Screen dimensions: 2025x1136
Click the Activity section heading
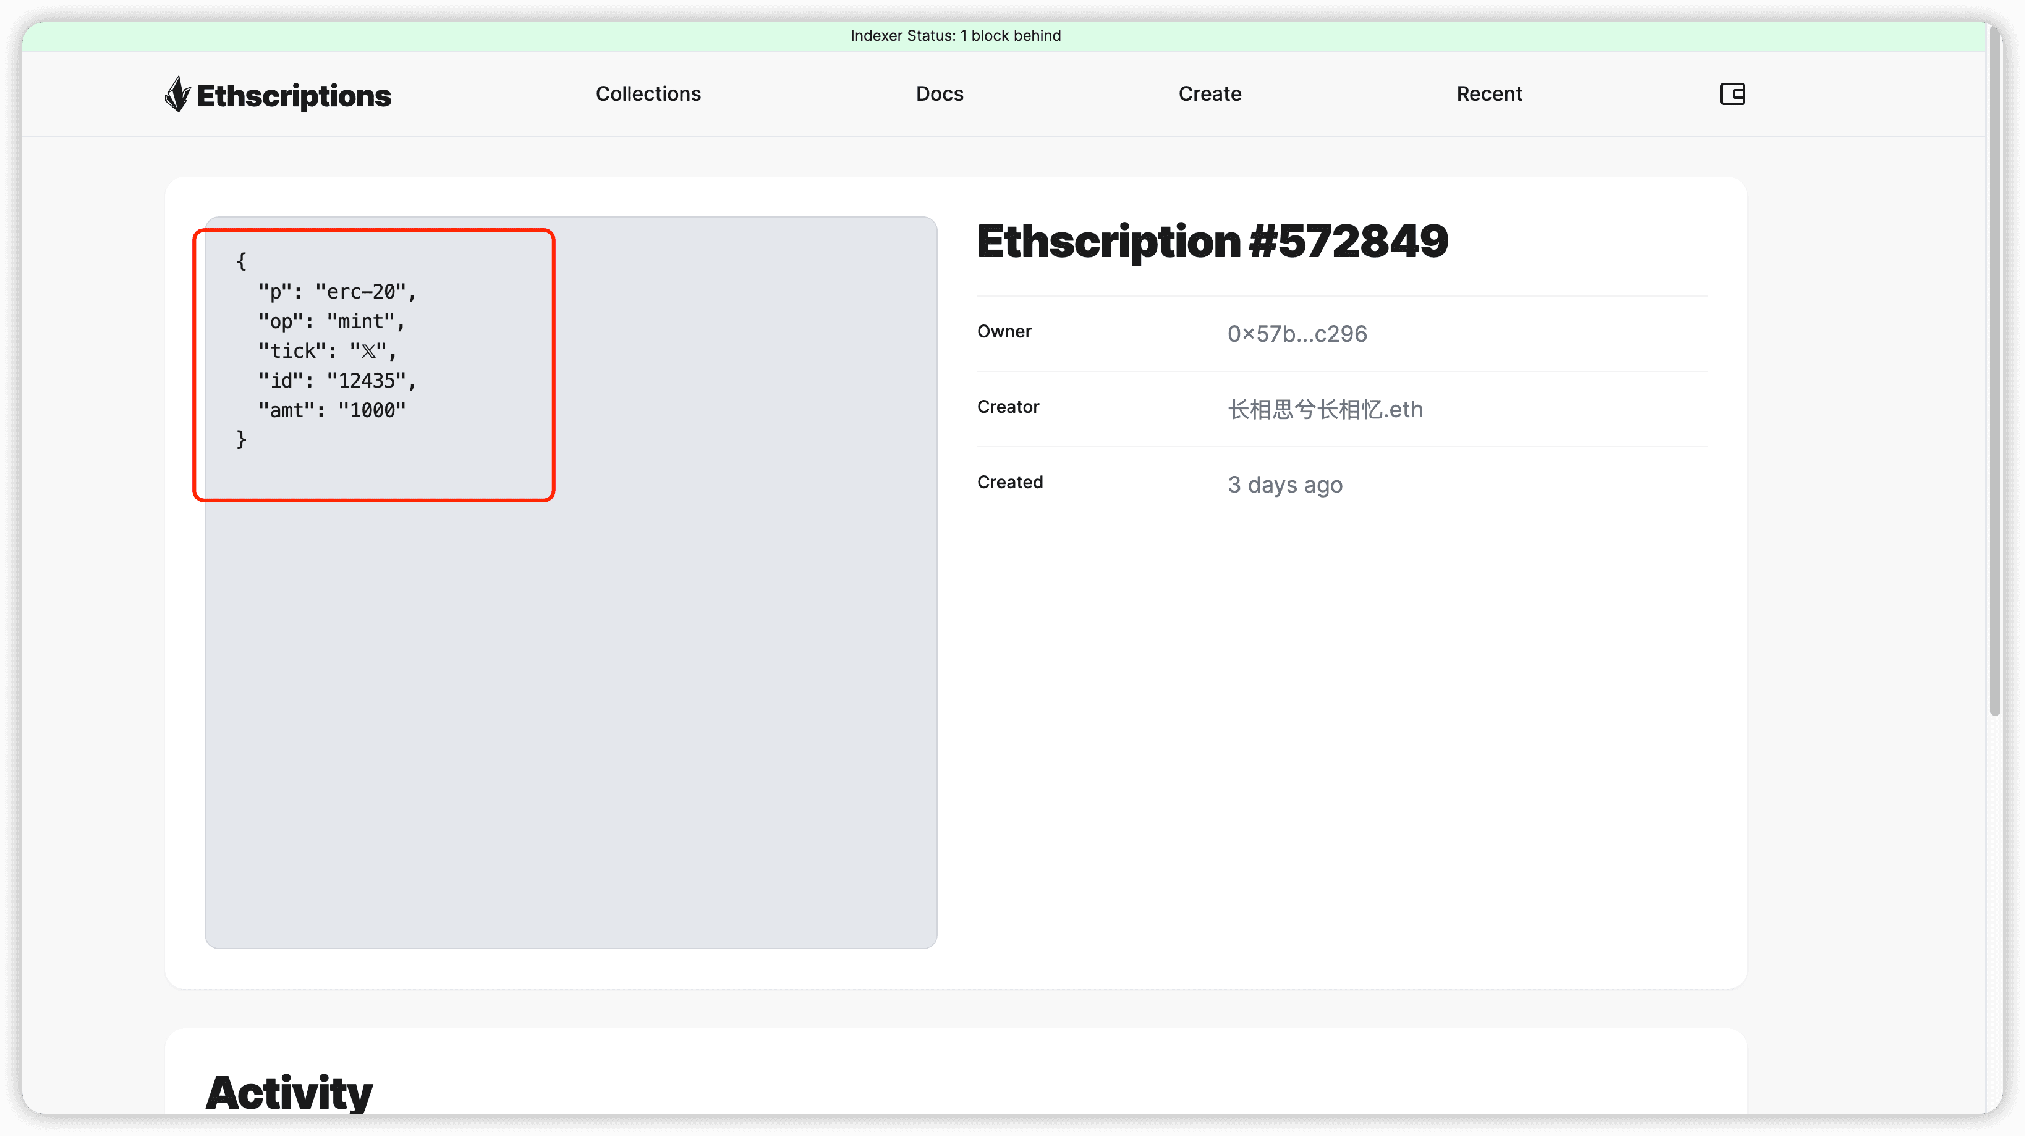point(289,1093)
